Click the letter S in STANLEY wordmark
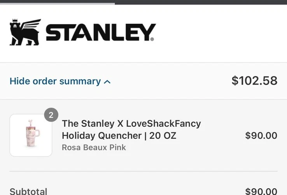The width and height of the screenshot is (287, 195). click(x=54, y=33)
